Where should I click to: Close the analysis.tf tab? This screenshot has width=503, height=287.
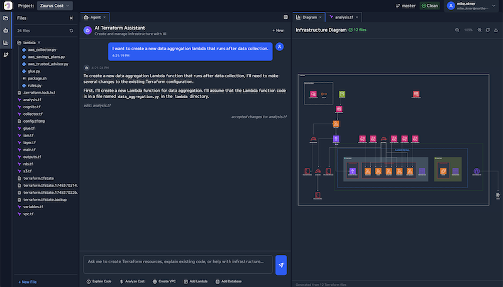click(x=357, y=18)
